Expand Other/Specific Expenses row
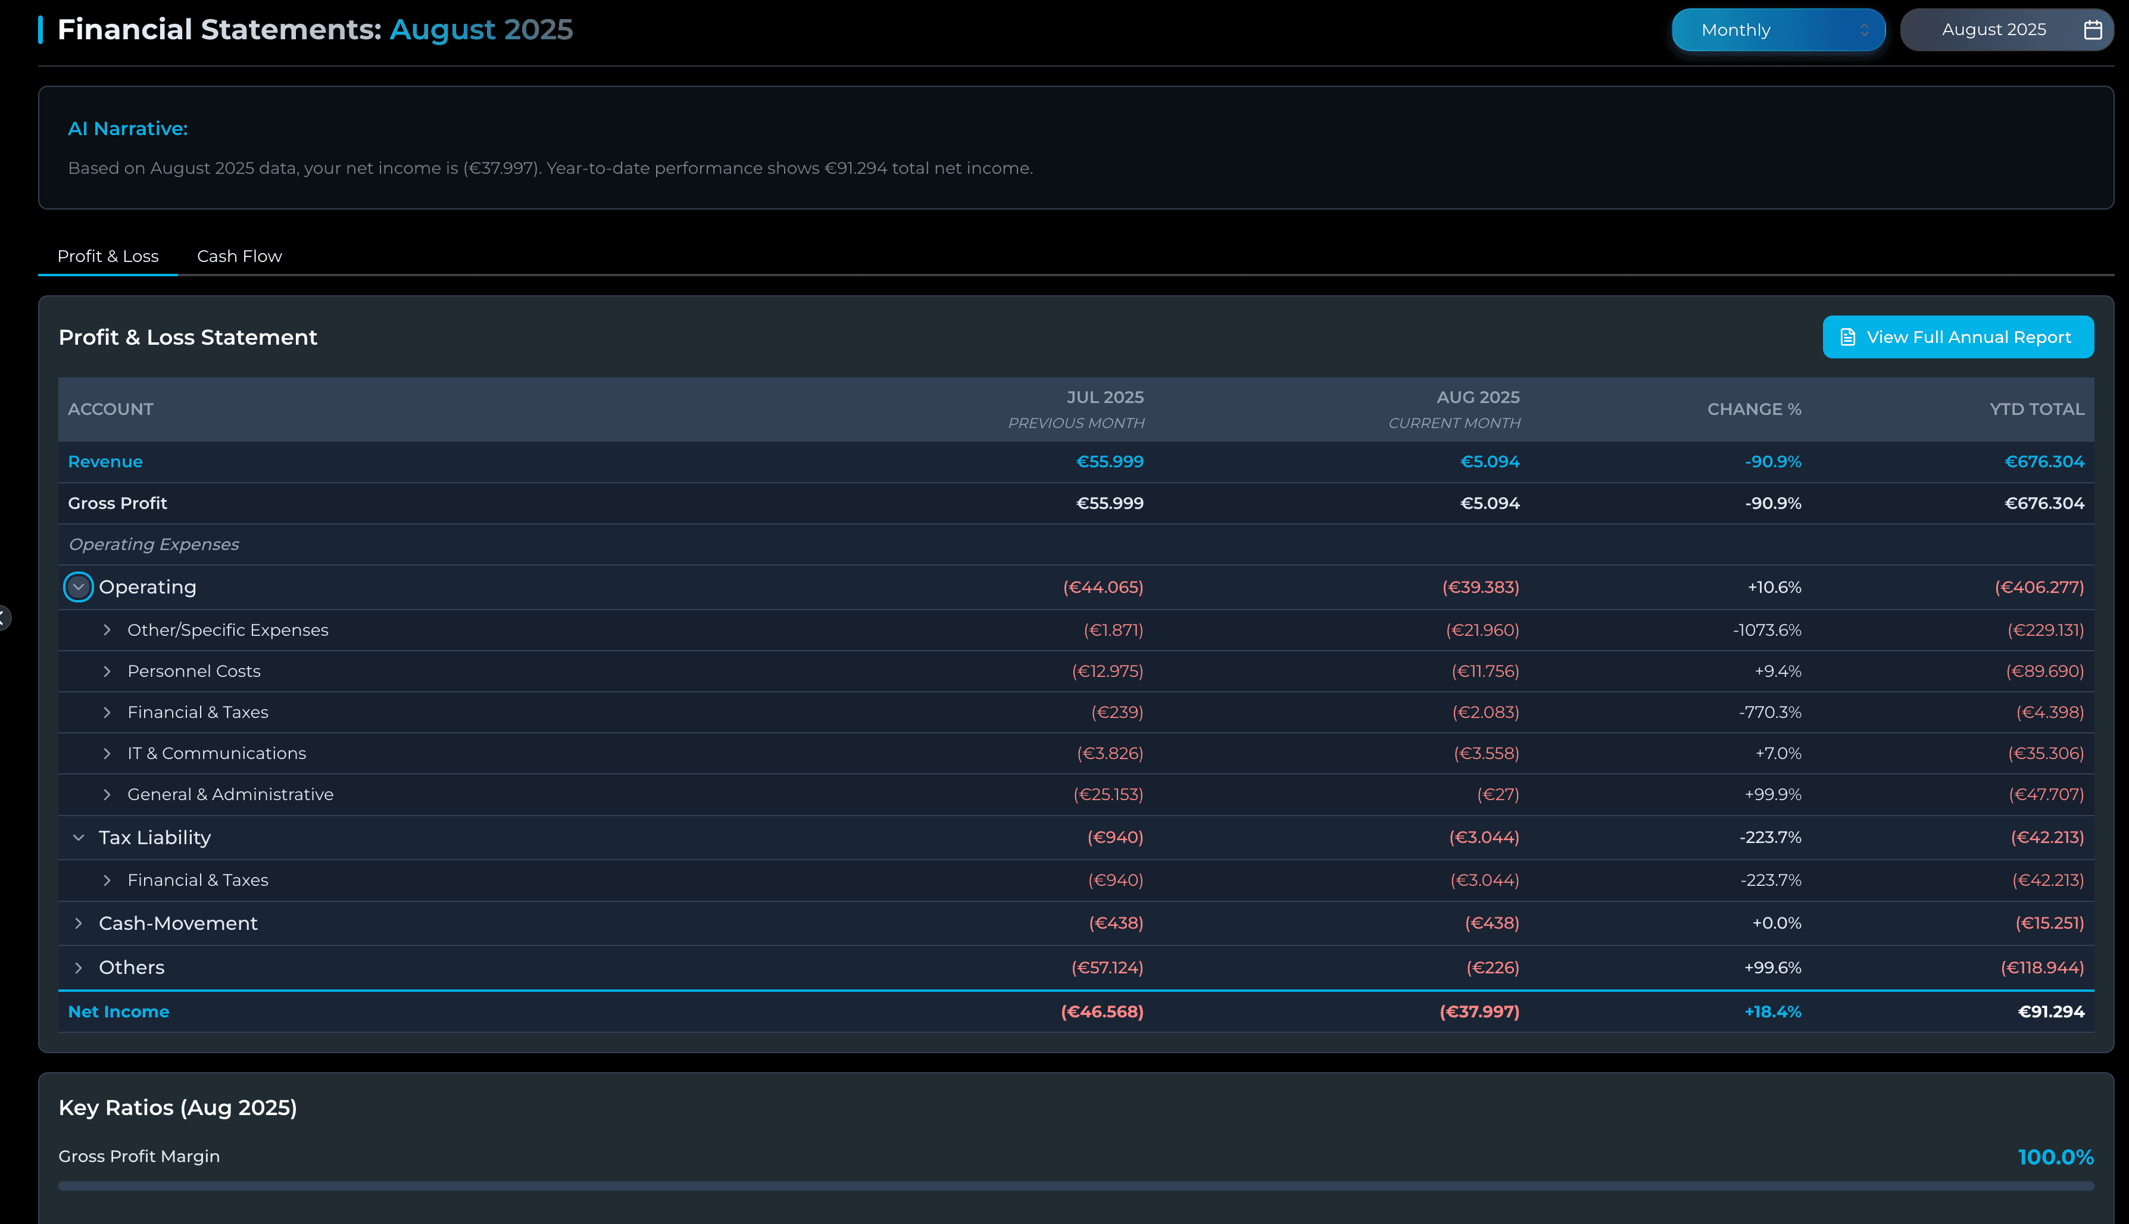This screenshot has height=1224, width=2129. pos(107,630)
